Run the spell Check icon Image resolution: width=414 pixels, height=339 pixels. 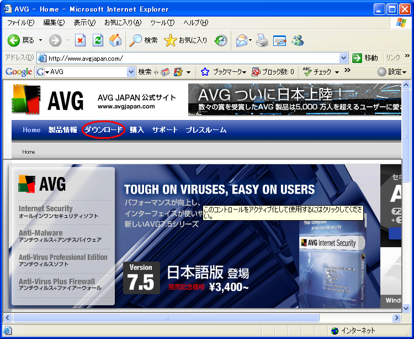[x=307, y=71]
